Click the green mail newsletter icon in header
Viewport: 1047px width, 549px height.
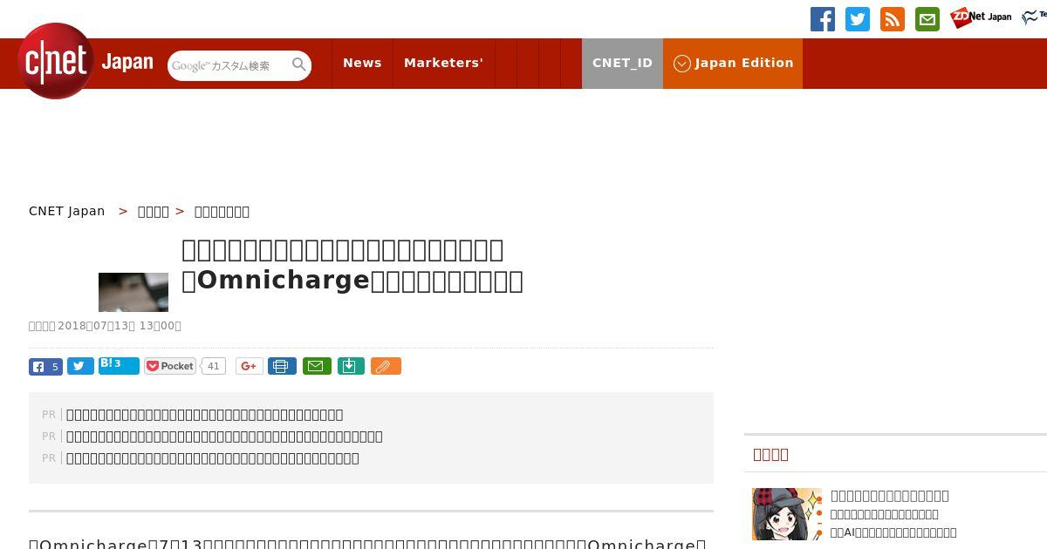click(x=927, y=19)
